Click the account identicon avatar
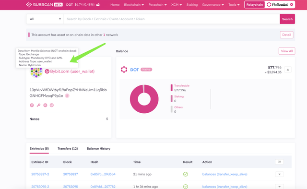This screenshot has width=307, height=189. (x=36, y=72)
